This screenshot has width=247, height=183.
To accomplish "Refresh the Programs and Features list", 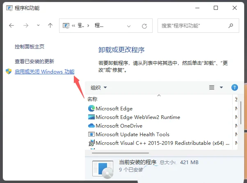I will click(x=144, y=26).
